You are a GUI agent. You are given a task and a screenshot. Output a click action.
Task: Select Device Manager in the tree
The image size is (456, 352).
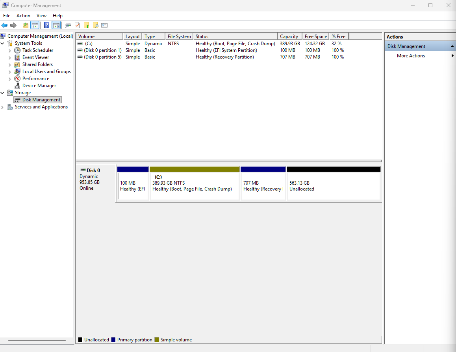(39, 86)
